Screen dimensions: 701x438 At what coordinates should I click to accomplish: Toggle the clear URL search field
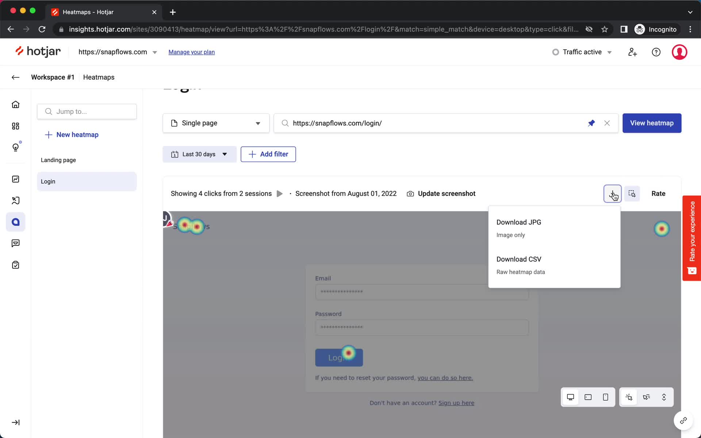point(607,123)
